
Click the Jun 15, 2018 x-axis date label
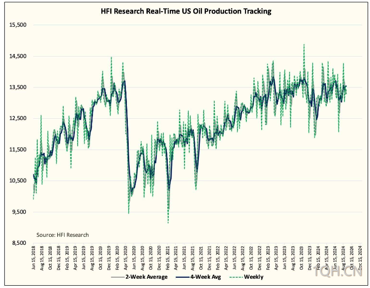(33, 257)
